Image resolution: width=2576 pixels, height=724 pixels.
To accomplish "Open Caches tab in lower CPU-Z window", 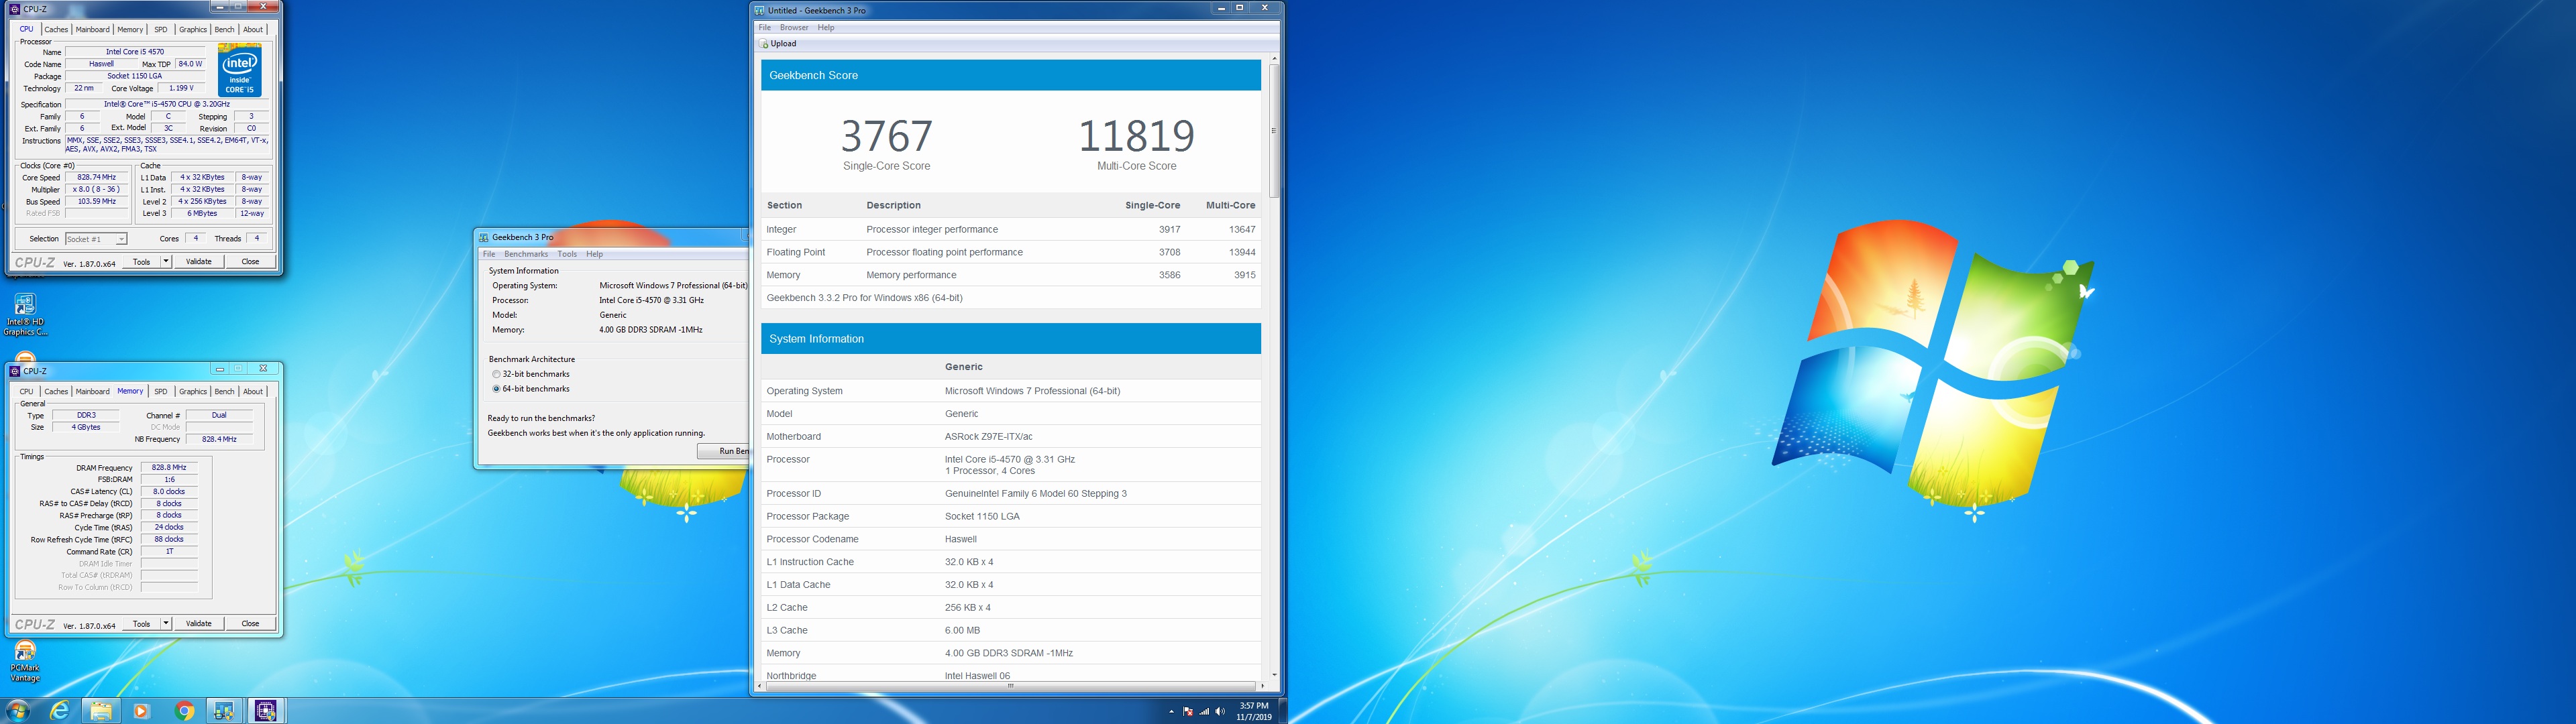I will (56, 392).
